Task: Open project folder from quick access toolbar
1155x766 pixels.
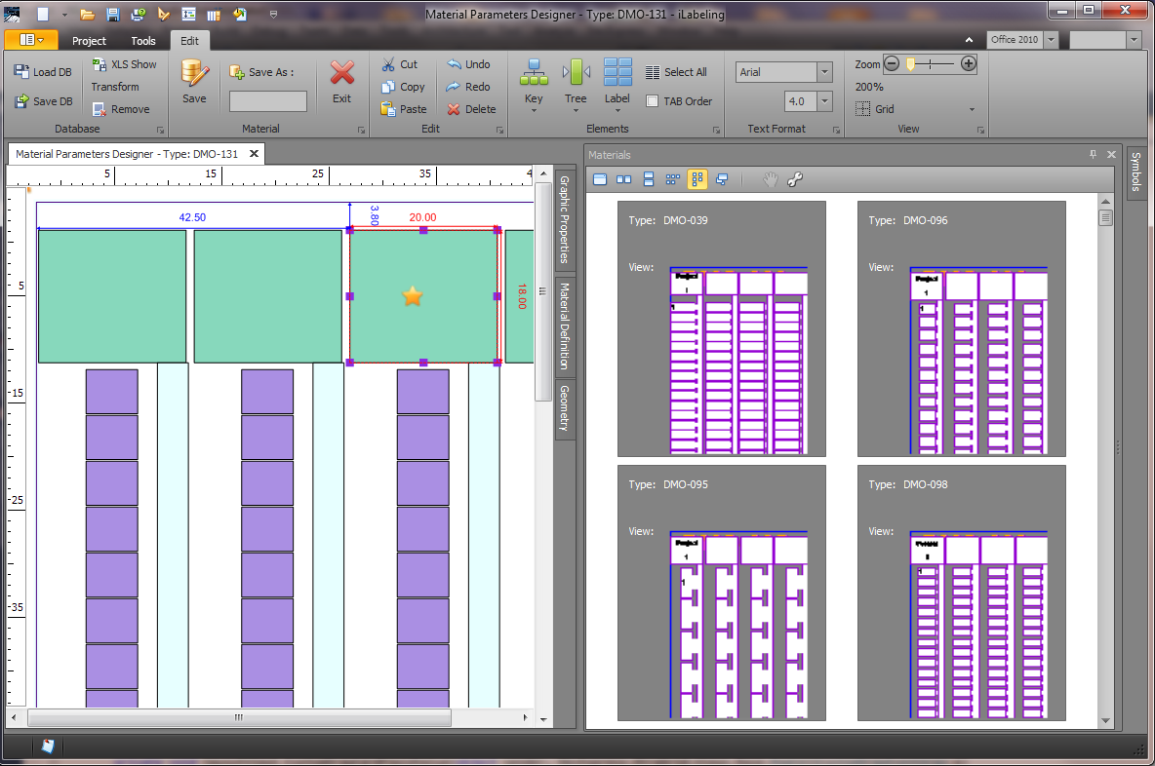Action: [87, 14]
